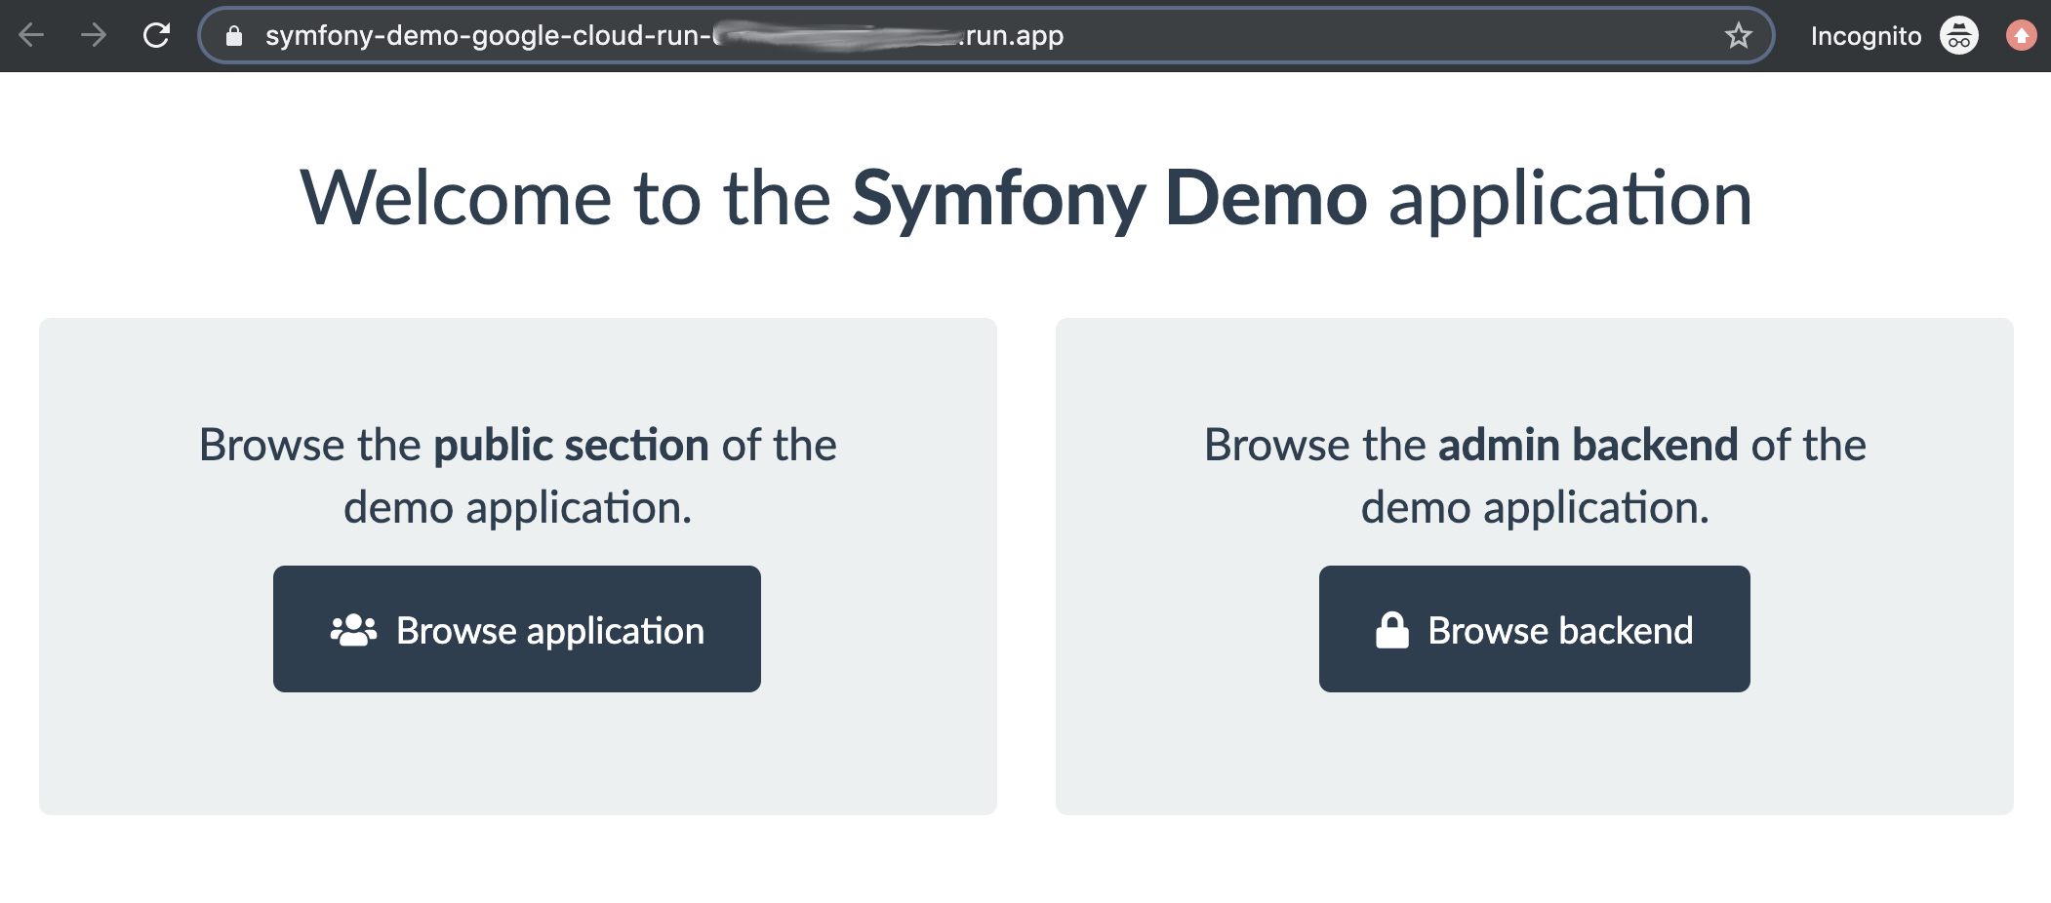2051x903 pixels.
Task: Click the blurred portion of the URL
Action: (x=834, y=36)
